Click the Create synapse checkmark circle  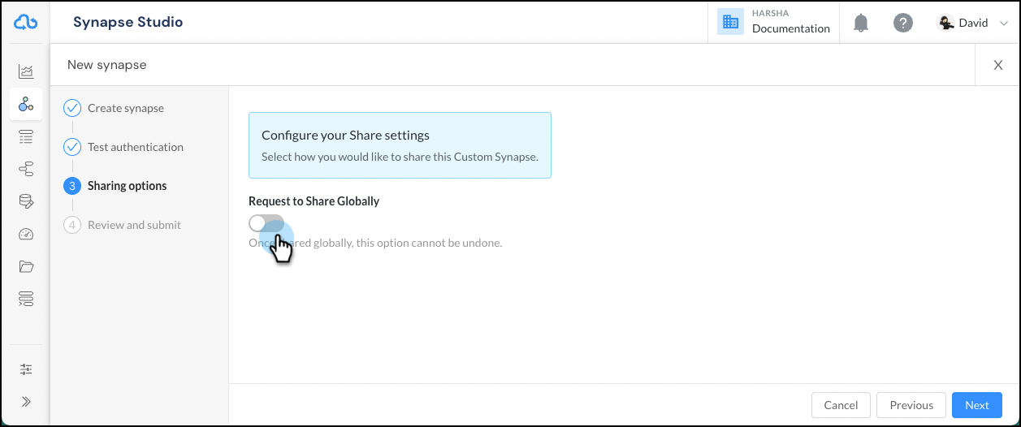(x=72, y=108)
